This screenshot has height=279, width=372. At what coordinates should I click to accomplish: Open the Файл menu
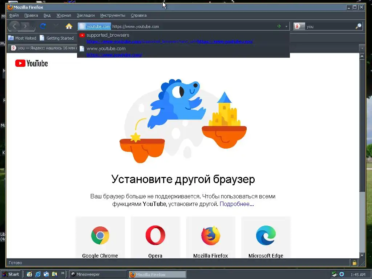(14, 15)
